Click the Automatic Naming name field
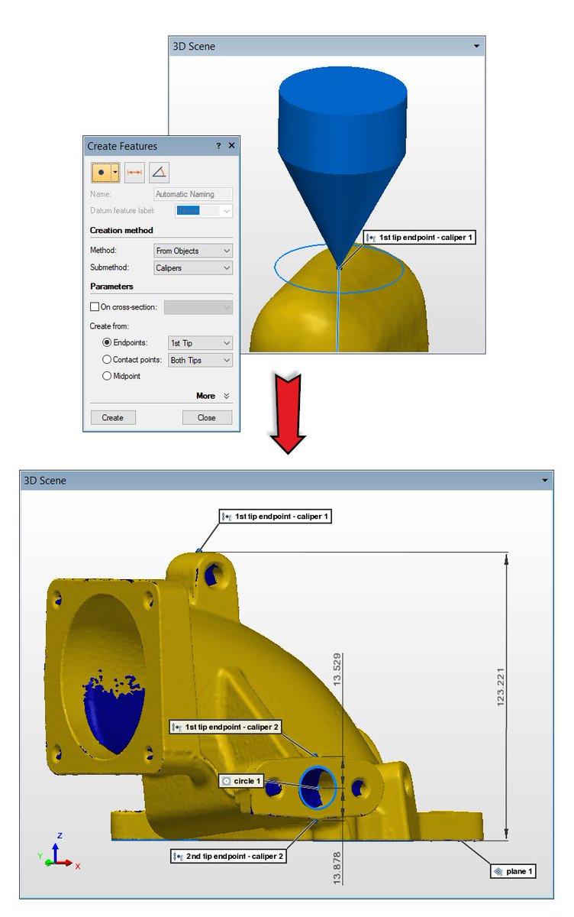The width and height of the screenshot is (574, 917). point(193,194)
